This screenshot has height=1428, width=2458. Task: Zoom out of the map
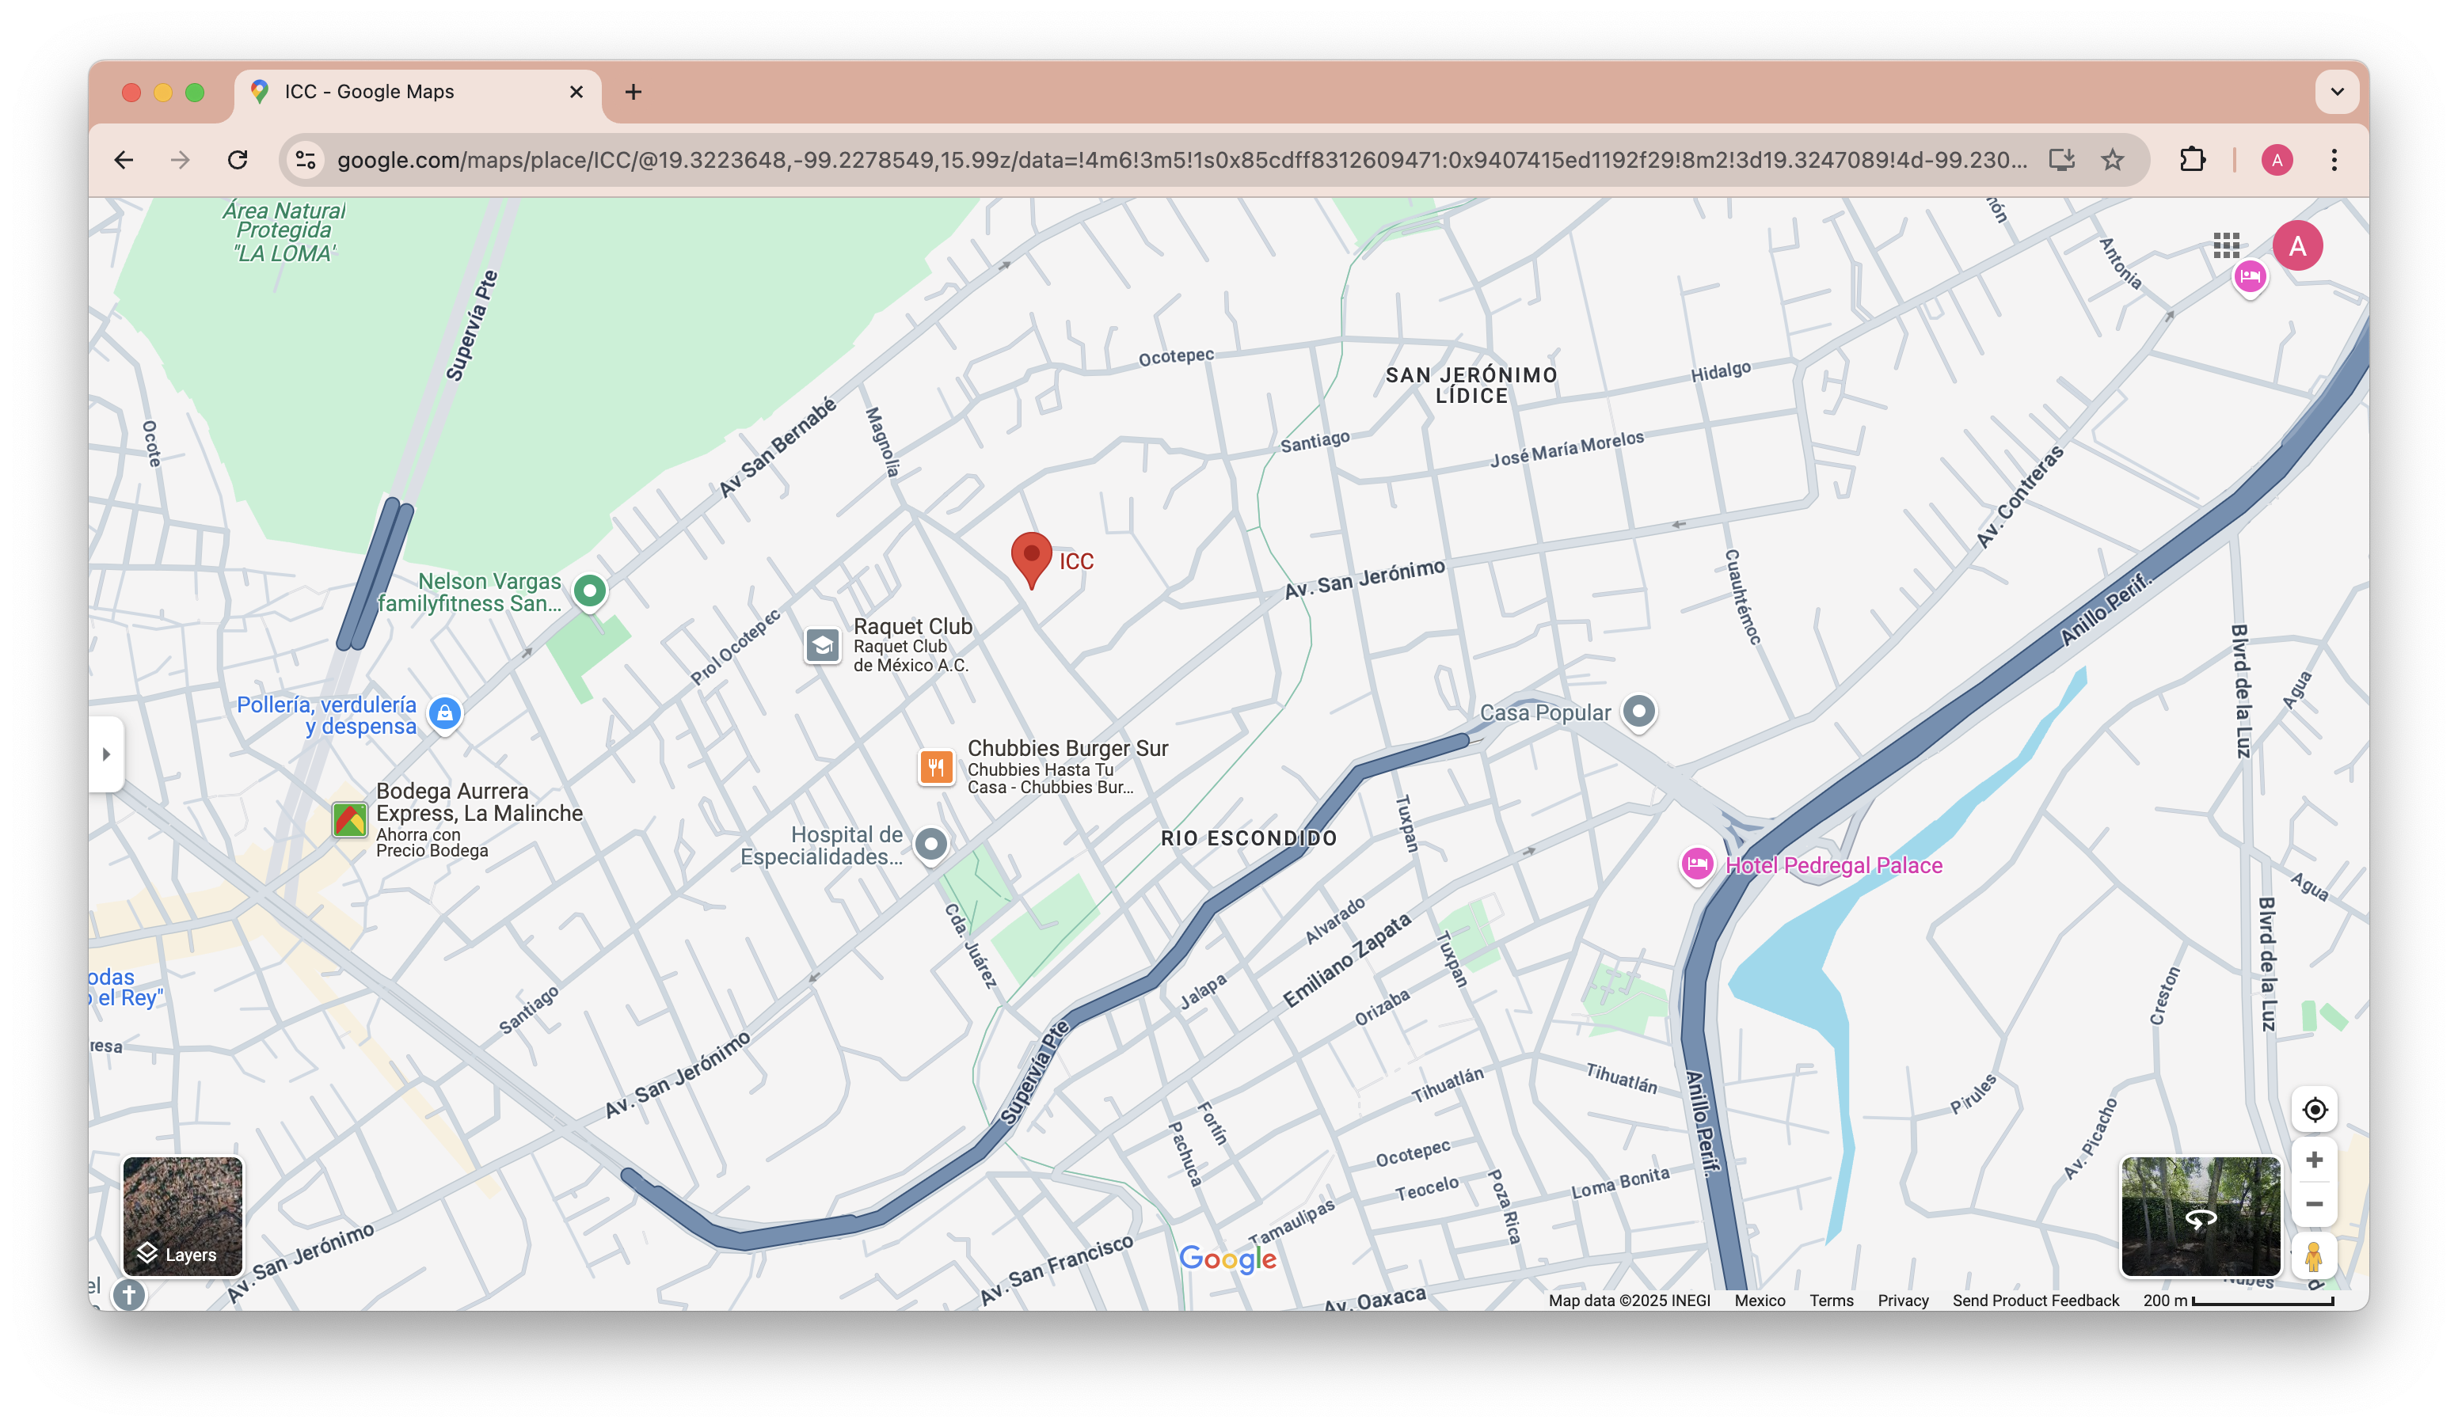point(2314,1205)
